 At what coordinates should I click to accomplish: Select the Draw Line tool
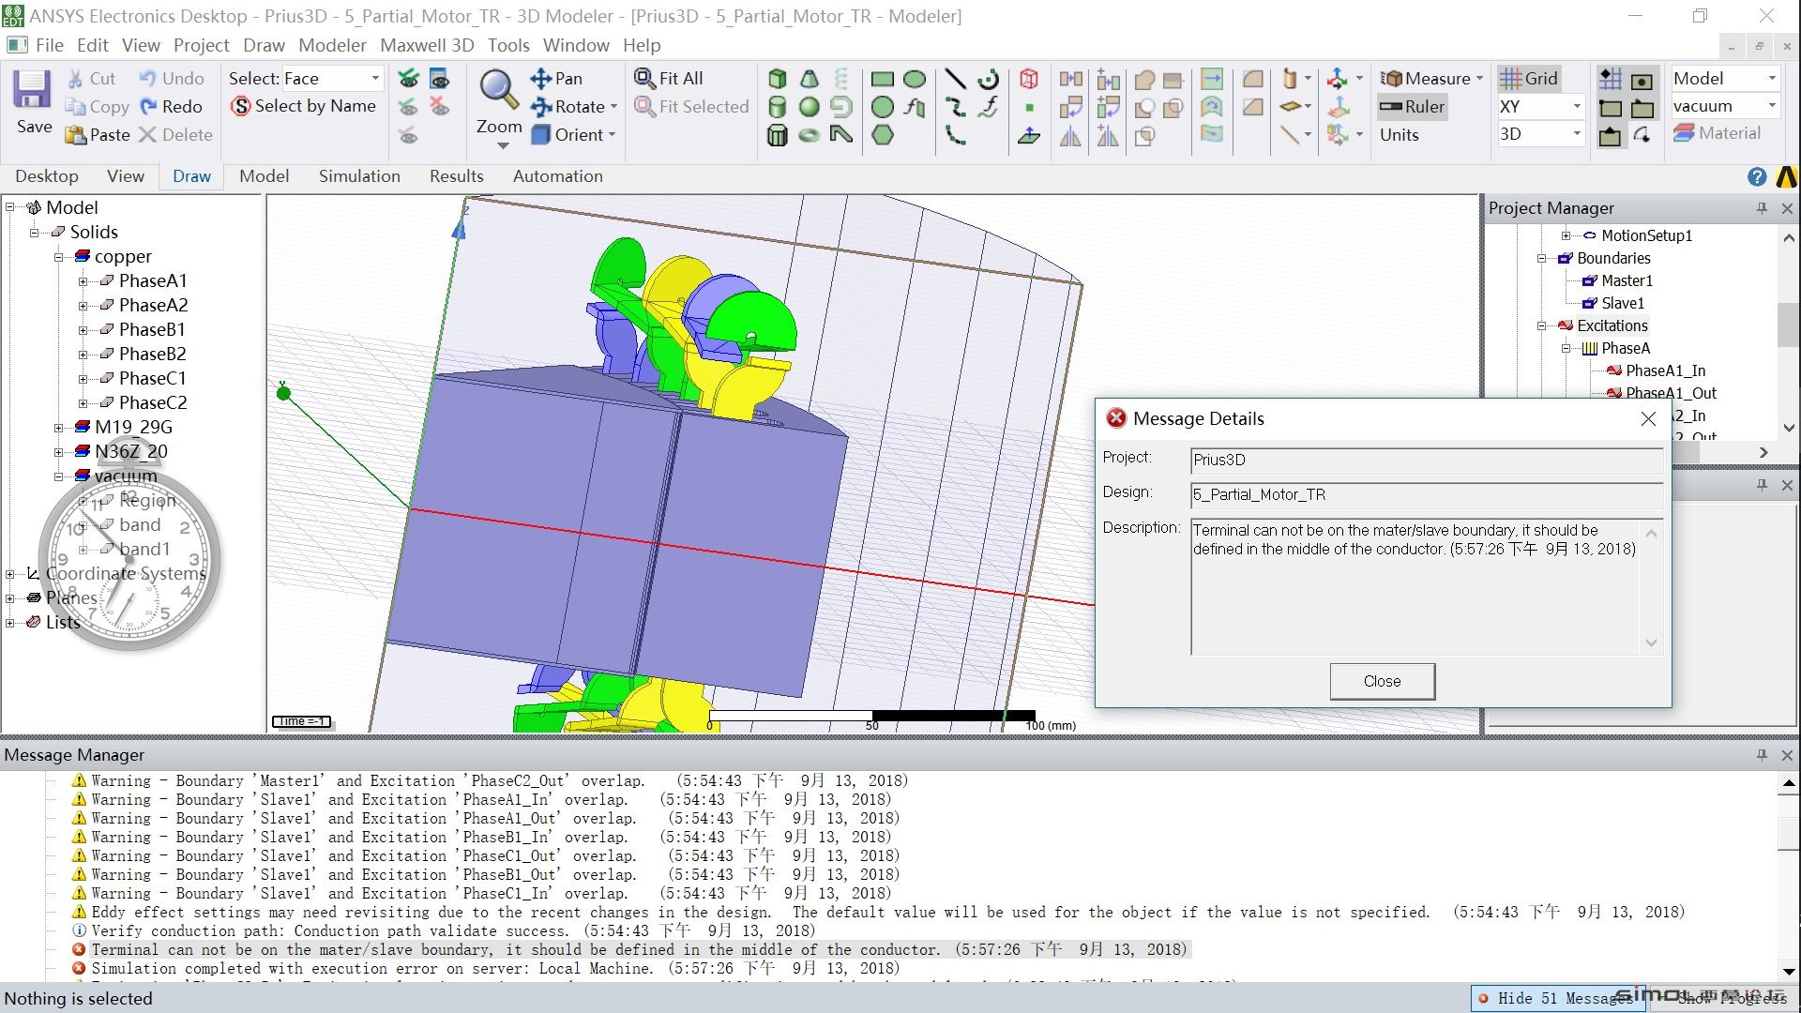point(955,79)
